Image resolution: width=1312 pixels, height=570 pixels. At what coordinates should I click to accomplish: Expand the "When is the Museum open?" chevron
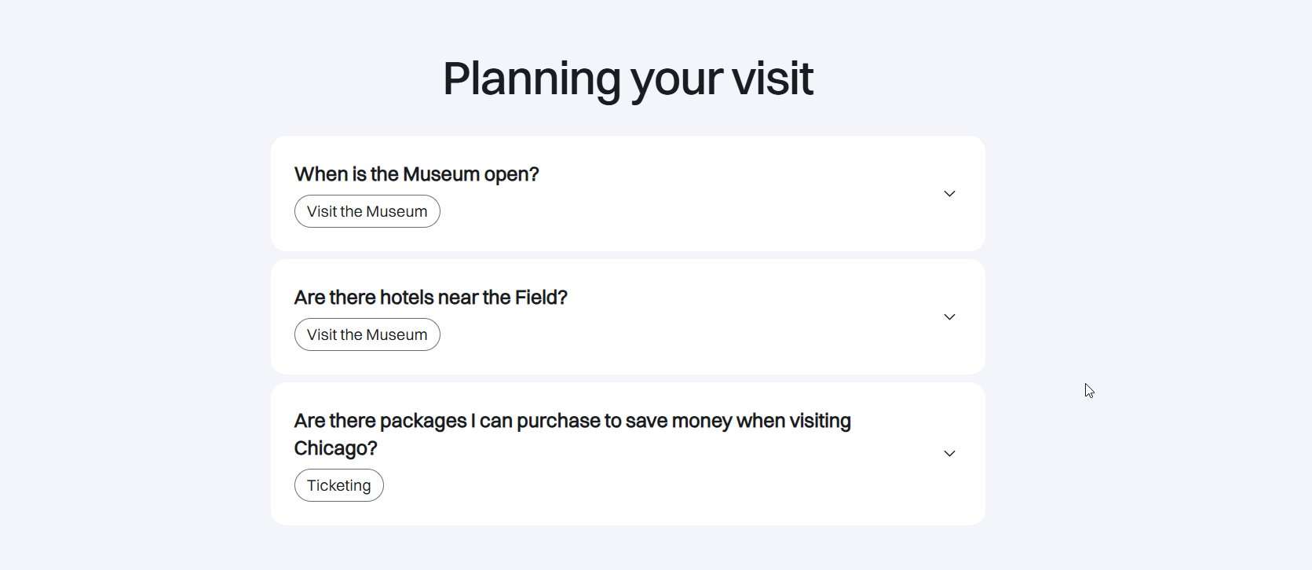point(949,194)
